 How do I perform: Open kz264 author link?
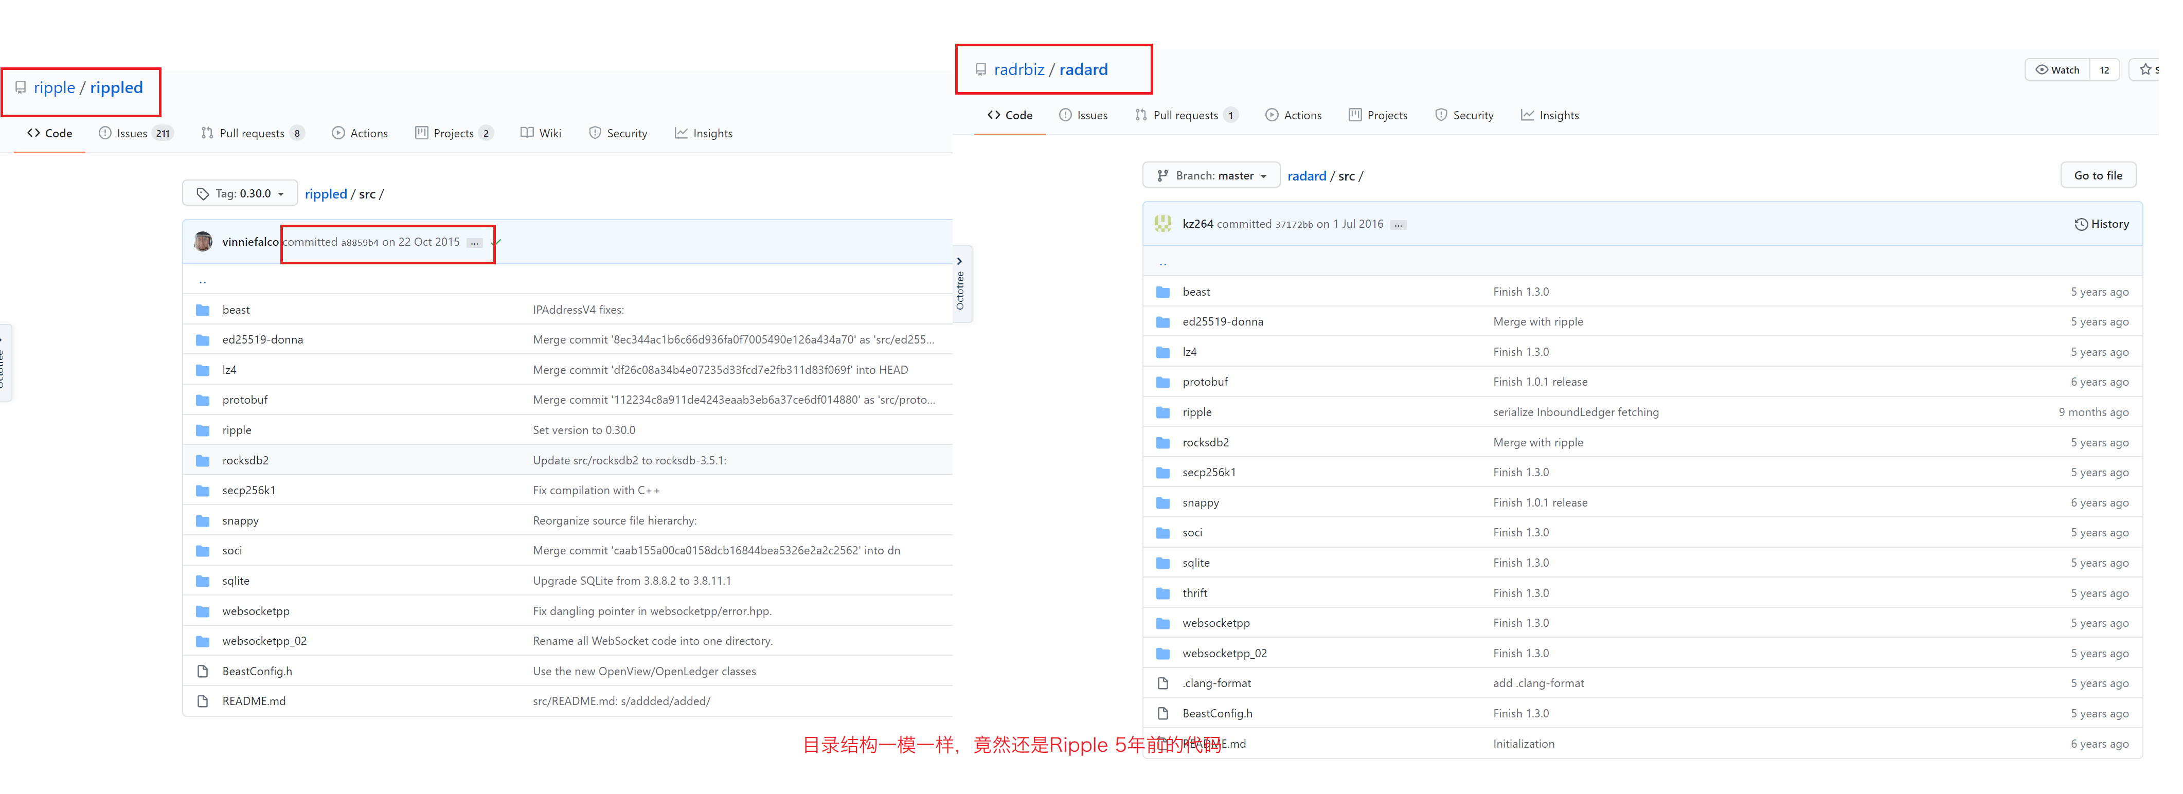[1197, 224]
